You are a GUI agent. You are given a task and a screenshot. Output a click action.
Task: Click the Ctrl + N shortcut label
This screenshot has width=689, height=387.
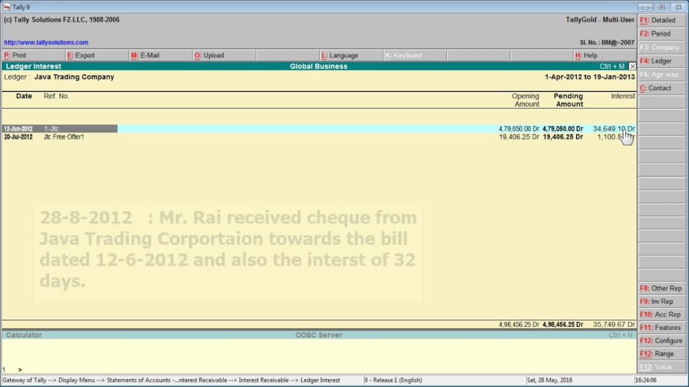621,335
